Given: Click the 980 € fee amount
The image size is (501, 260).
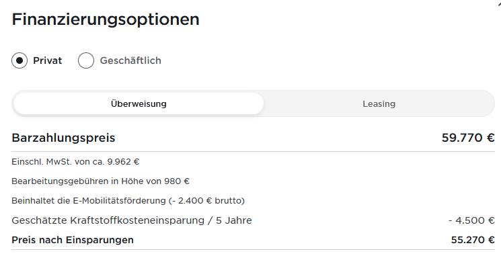Looking at the screenshot, I should pyautogui.click(x=177, y=181).
